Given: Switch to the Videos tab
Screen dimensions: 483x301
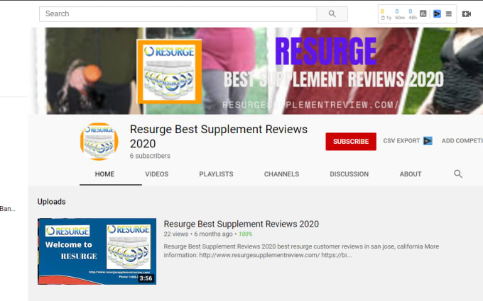Looking at the screenshot, I should tap(157, 174).
